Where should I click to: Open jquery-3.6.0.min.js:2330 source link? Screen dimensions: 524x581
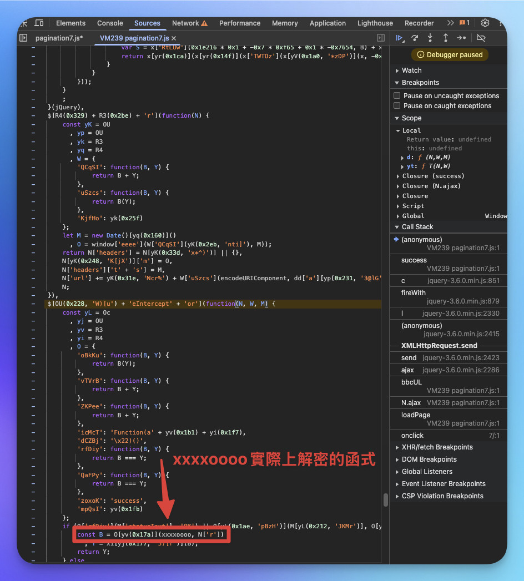coord(461,314)
